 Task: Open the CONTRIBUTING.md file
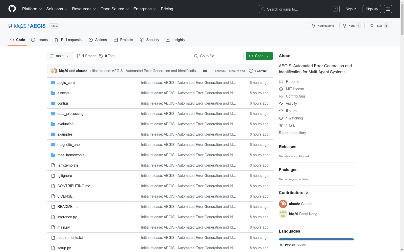click(x=74, y=186)
